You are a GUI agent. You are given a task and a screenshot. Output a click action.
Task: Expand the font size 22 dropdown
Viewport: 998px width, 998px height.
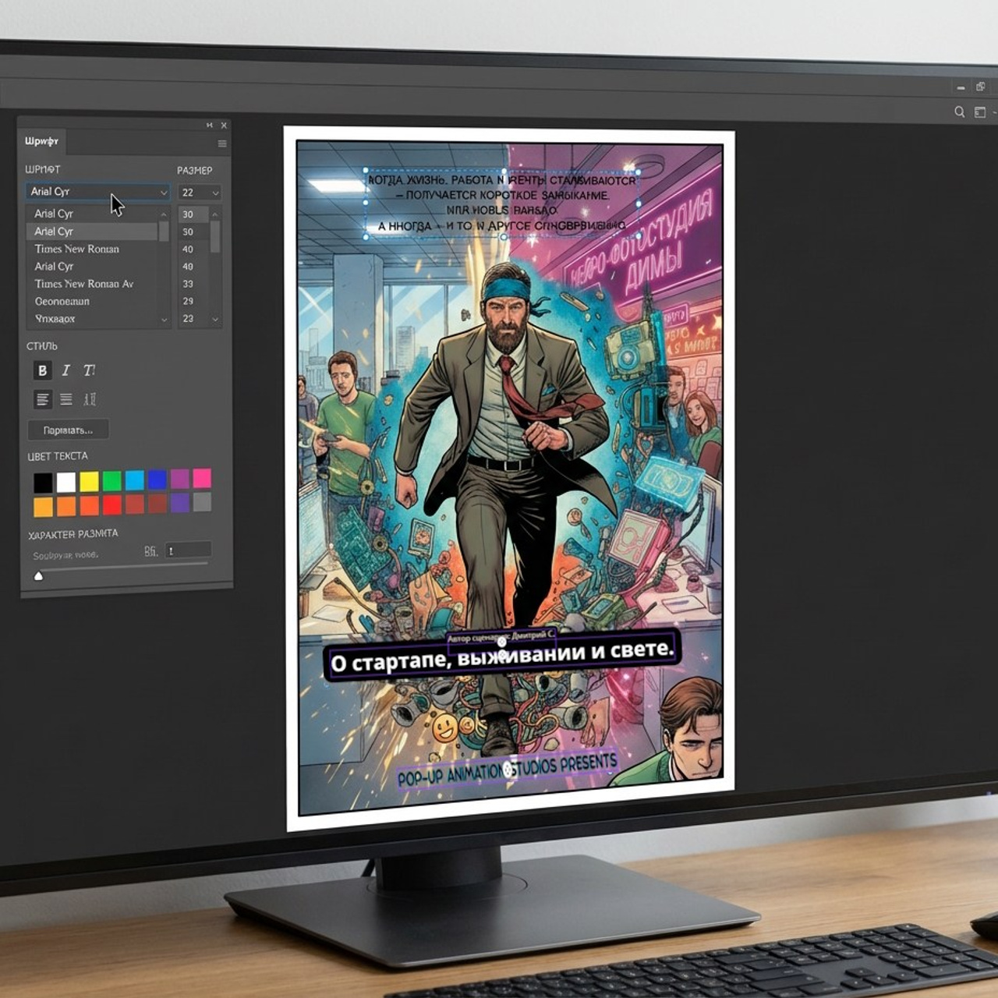tap(200, 193)
